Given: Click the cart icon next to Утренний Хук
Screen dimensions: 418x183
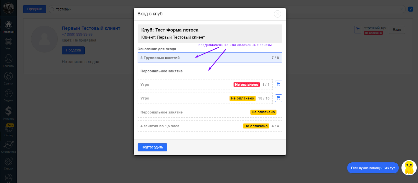Looking at the screenshot, I should (358, 29).
